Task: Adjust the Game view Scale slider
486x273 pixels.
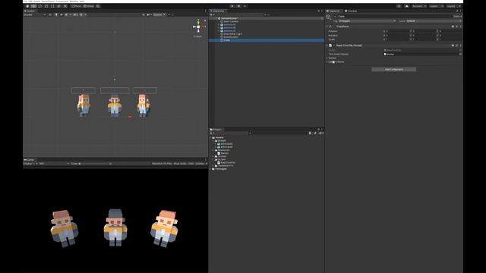Action: [93, 164]
